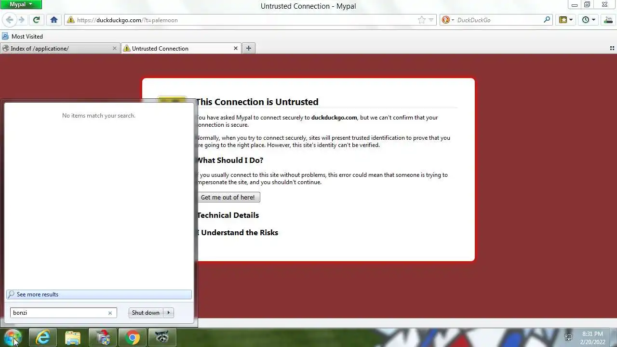Open the bookmarks menu button

pos(566,20)
